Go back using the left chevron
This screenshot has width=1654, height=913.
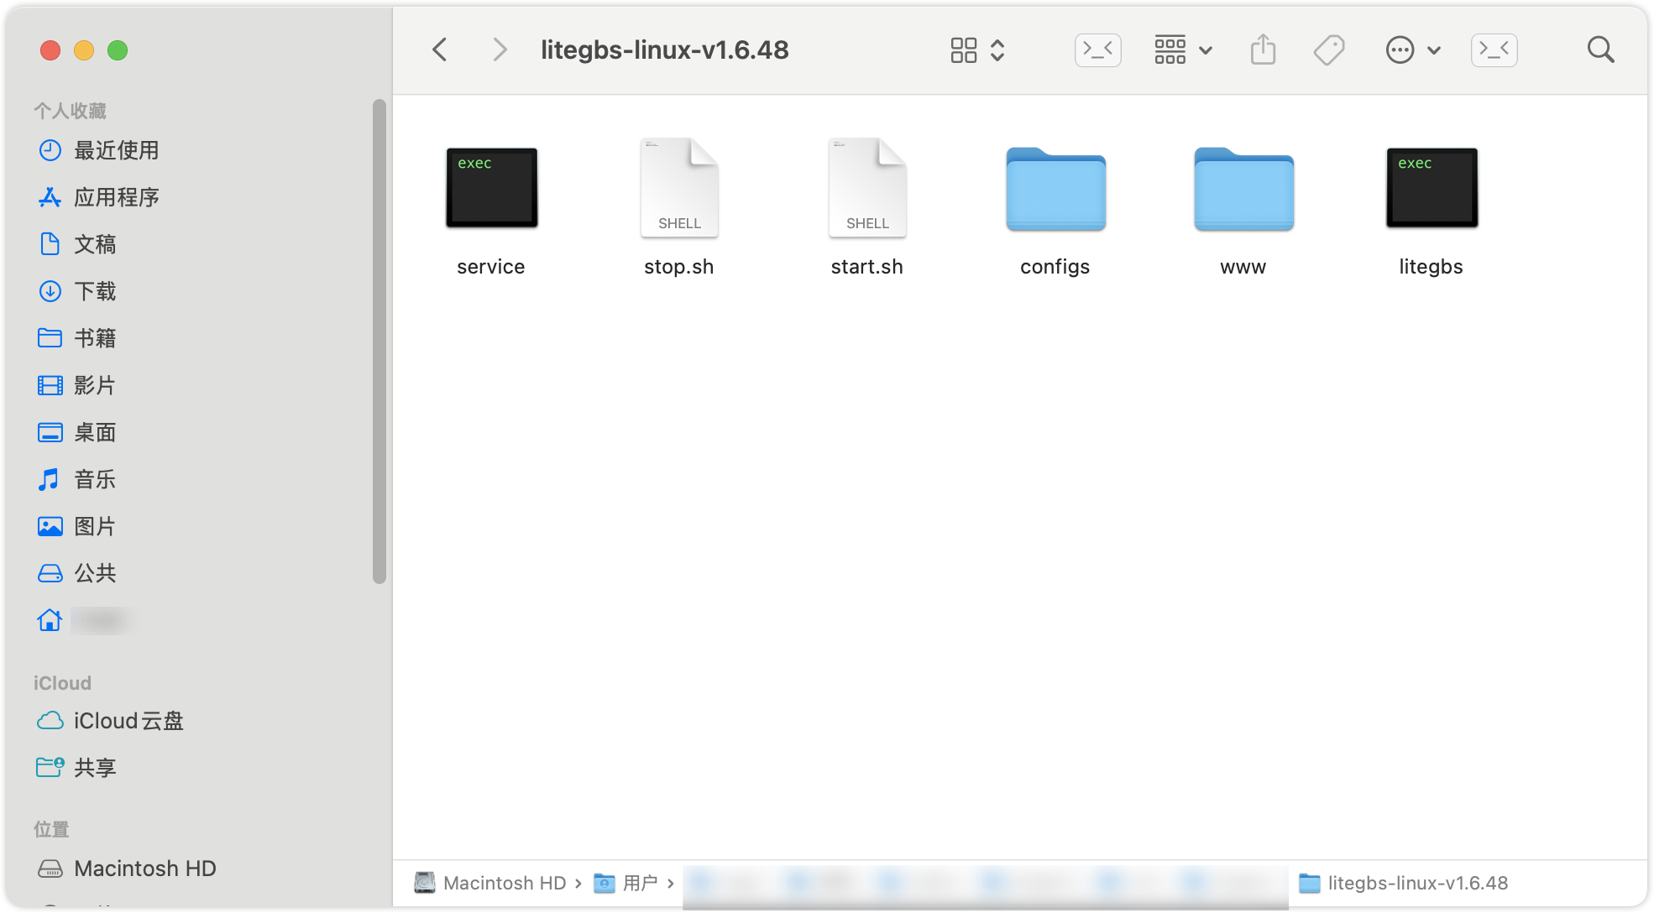pyautogui.click(x=439, y=50)
